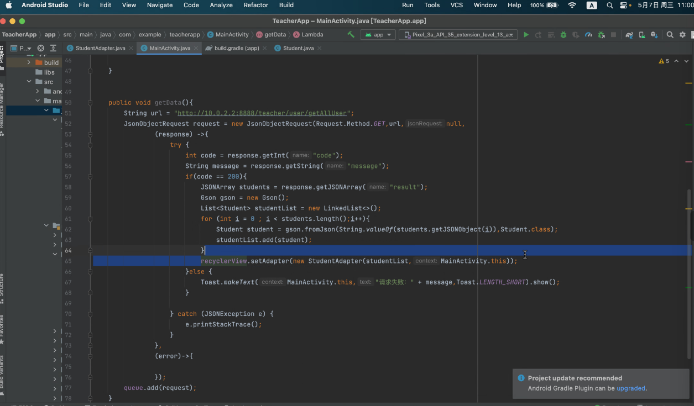Toggle code fold at line 50 getData
694x406 pixels.
[90, 103]
